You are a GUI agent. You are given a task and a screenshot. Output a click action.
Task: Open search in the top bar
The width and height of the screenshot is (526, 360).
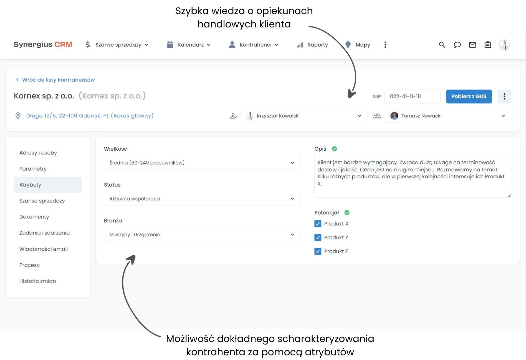click(x=442, y=45)
